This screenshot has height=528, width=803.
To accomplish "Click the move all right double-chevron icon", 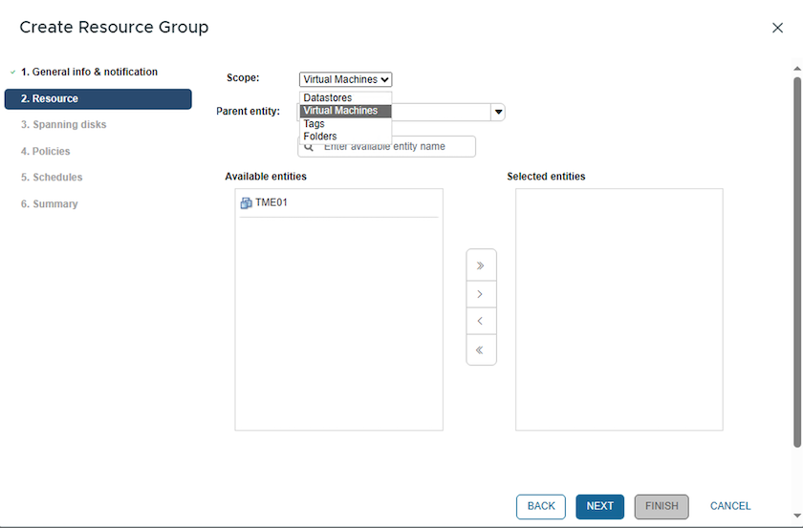I will click(x=480, y=265).
